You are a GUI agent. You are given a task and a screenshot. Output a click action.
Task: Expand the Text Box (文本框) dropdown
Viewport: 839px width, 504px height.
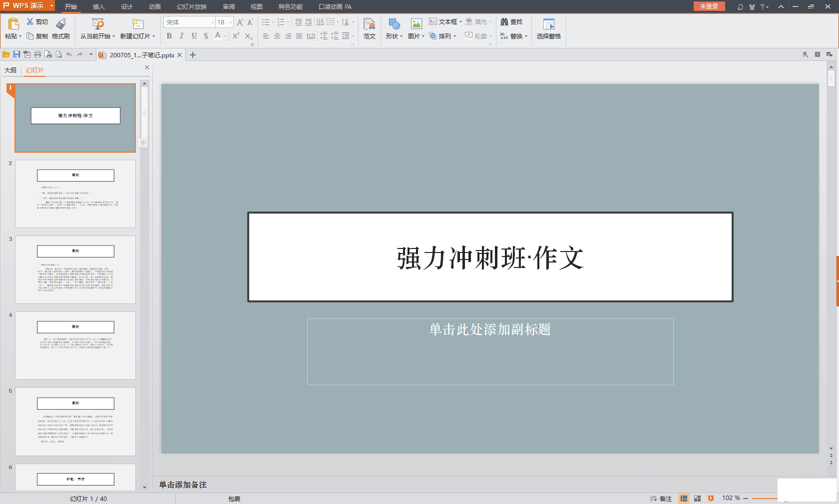pos(460,22)
